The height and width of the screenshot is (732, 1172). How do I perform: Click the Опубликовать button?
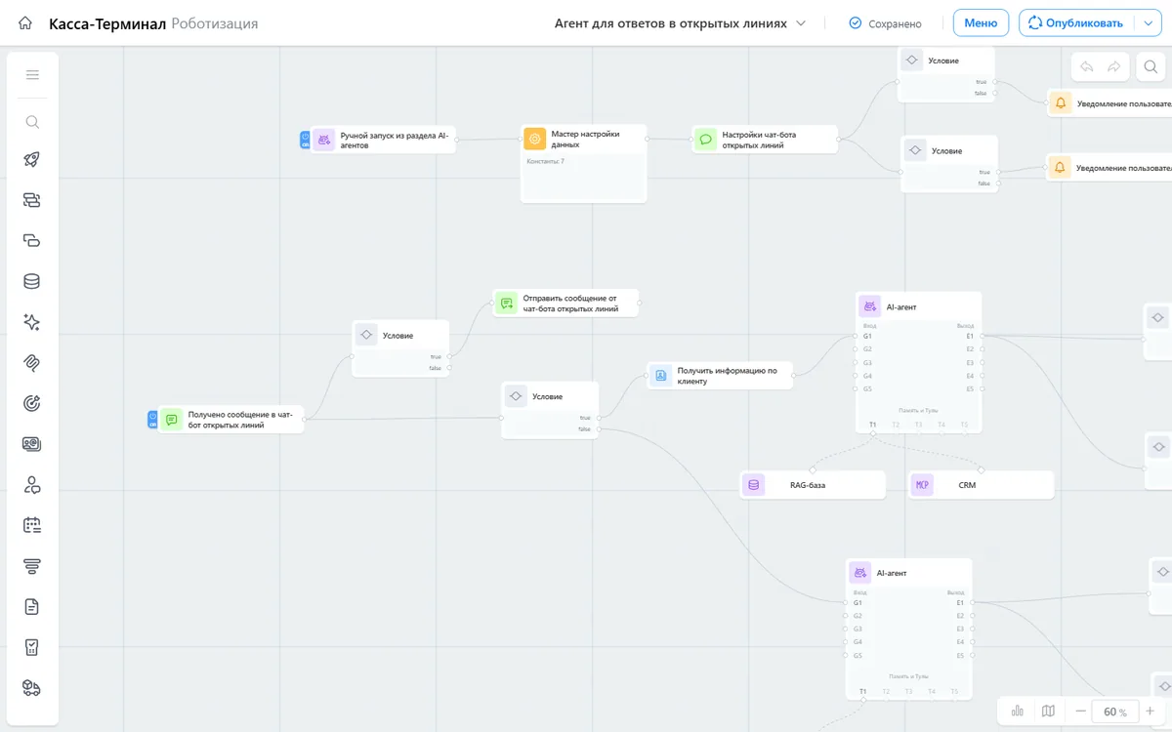pos(1076,23)
